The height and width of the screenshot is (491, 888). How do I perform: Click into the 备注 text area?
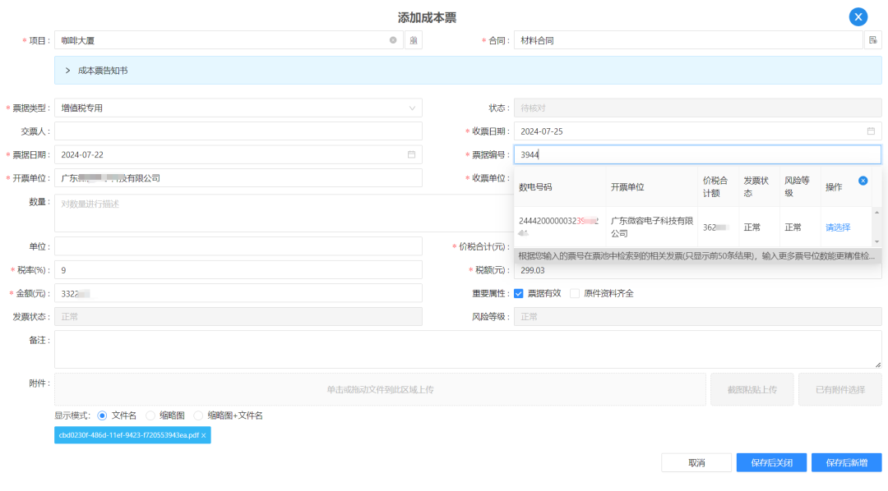click(x=467, y=349)
